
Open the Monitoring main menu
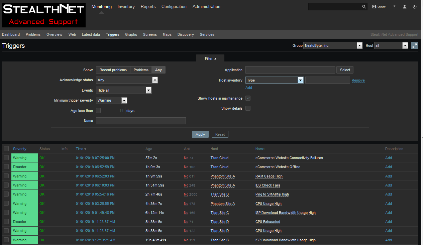[x=102, y=7]
